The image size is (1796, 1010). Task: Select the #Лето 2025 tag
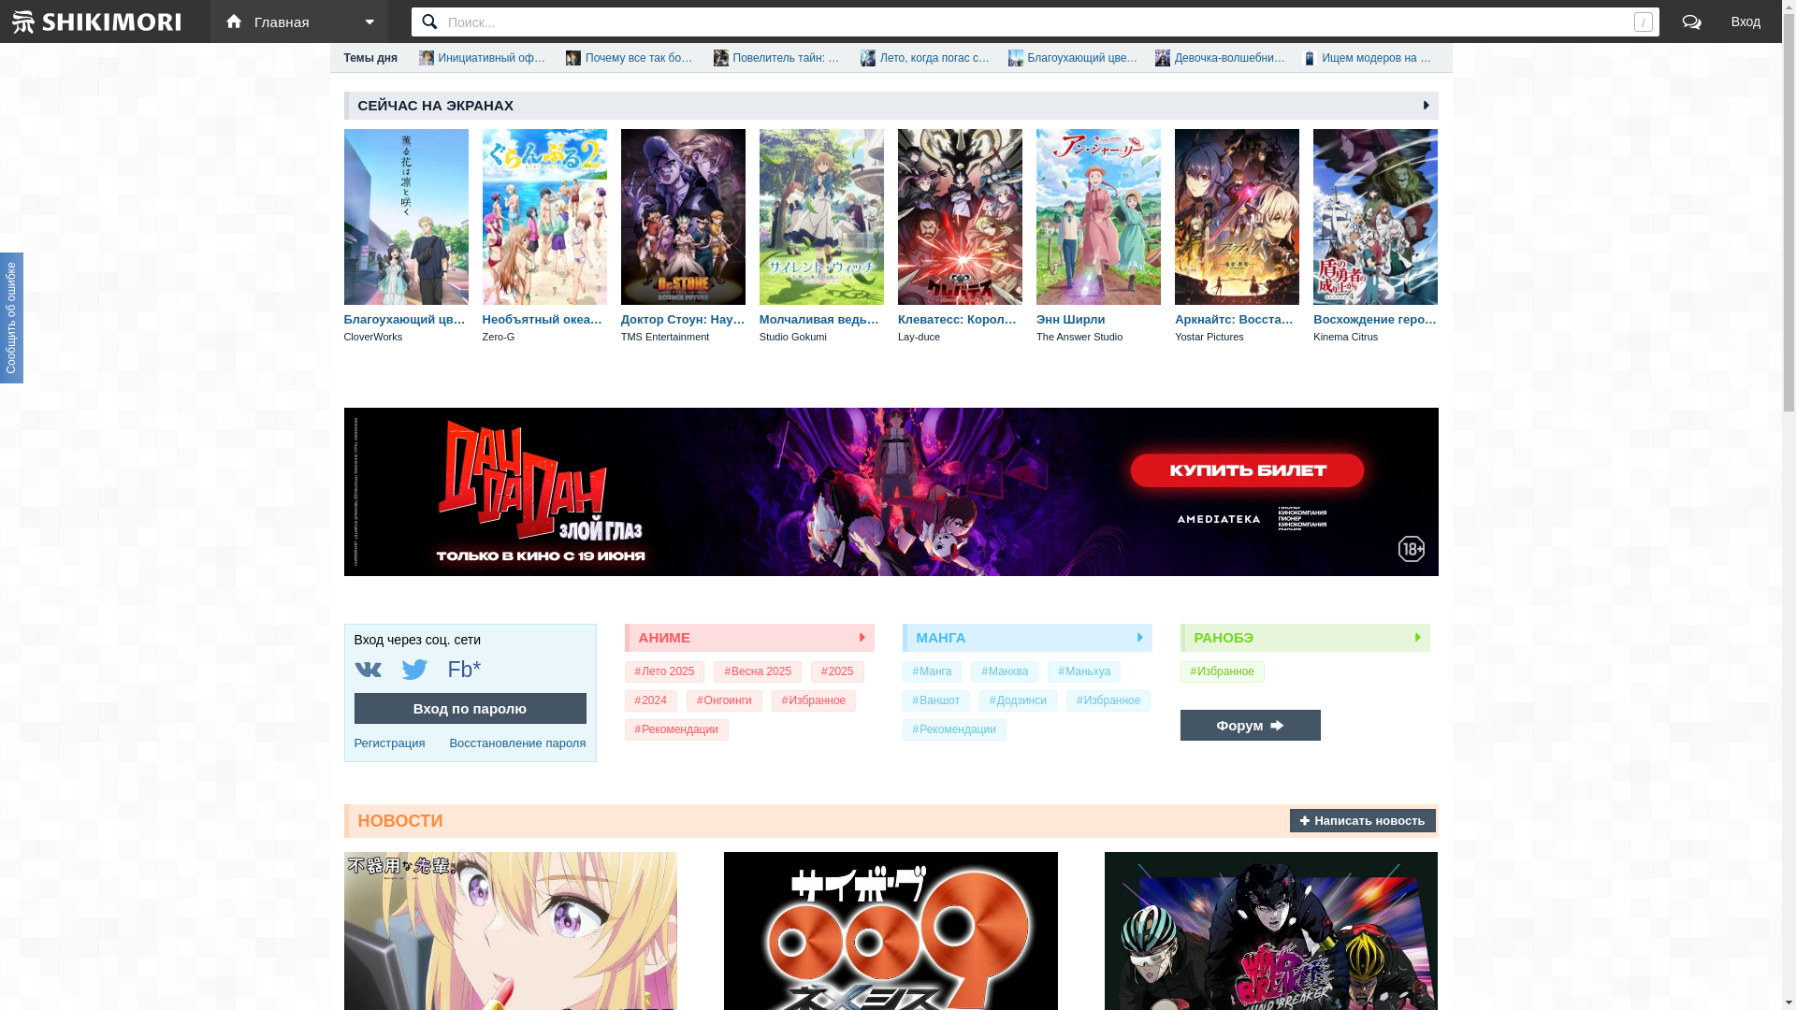point(664,671)
